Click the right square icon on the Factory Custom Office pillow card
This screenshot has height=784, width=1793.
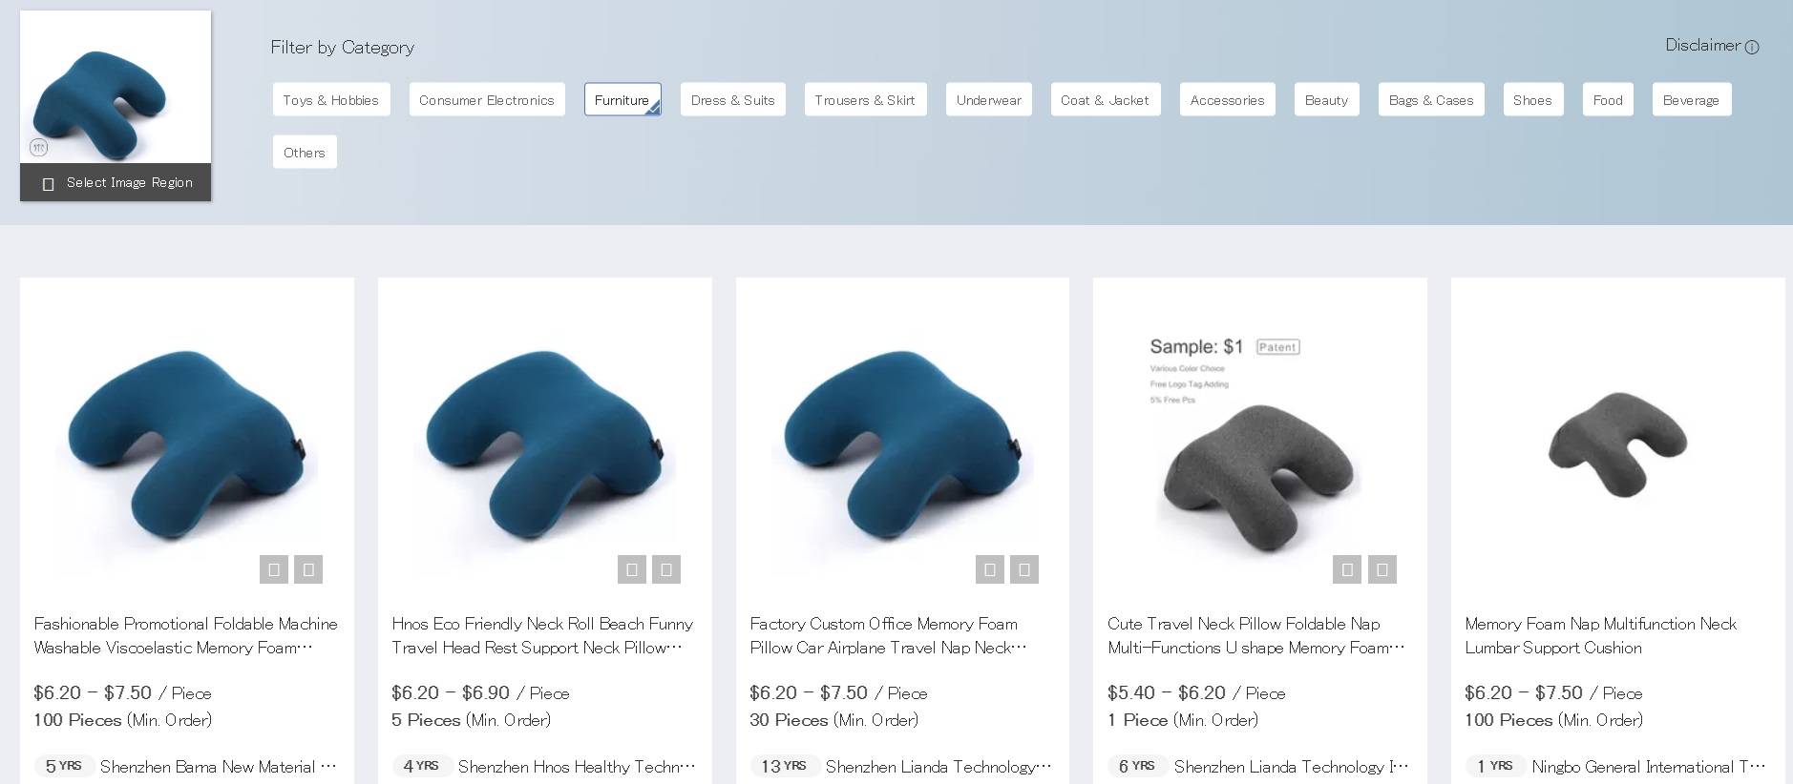[x=1024, y=569]
